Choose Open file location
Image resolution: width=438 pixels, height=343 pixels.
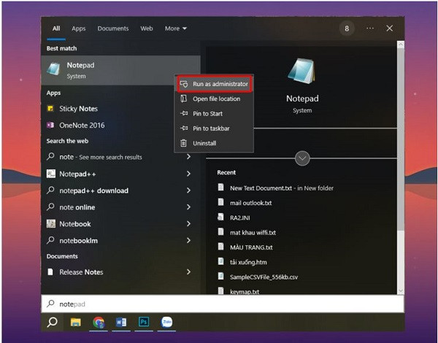point(214,99)
